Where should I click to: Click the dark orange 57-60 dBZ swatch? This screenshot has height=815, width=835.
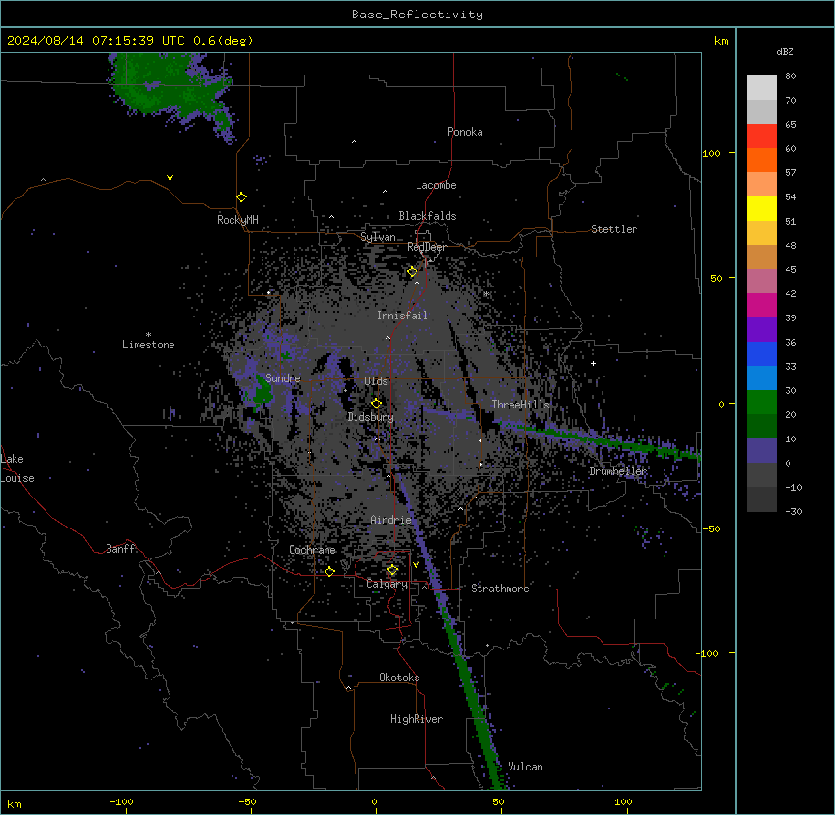761,160
